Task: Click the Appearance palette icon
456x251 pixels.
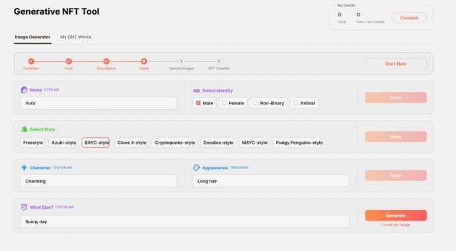Action: 196,168
